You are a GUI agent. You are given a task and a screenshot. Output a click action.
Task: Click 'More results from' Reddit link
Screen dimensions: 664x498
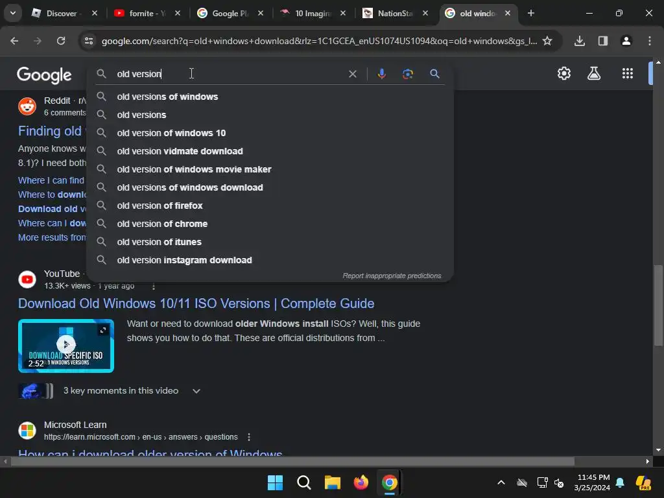(x=52, y=237)
